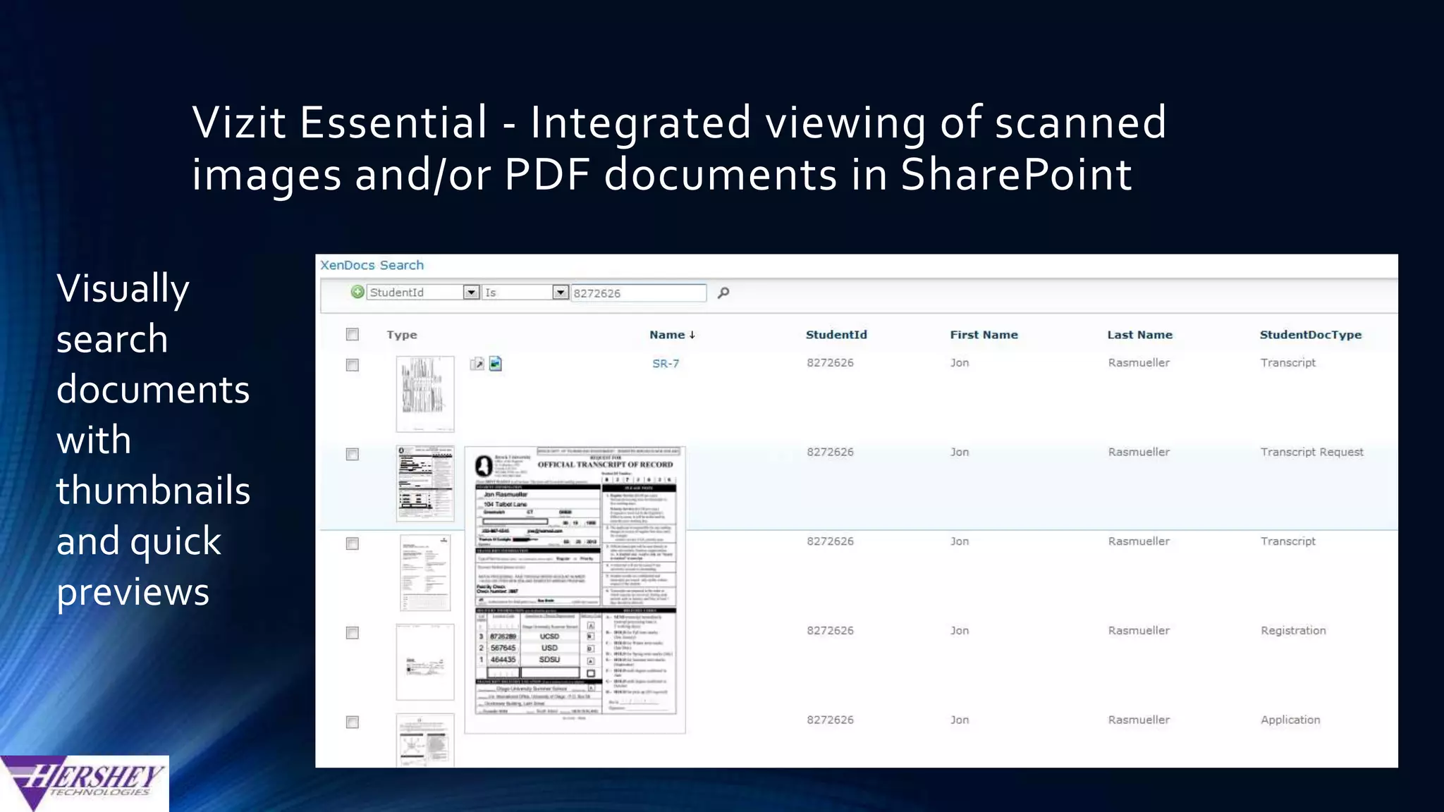Click the XenDocs Search title
This screenshot has width=1444, height=812.
[x=372, y=265]
